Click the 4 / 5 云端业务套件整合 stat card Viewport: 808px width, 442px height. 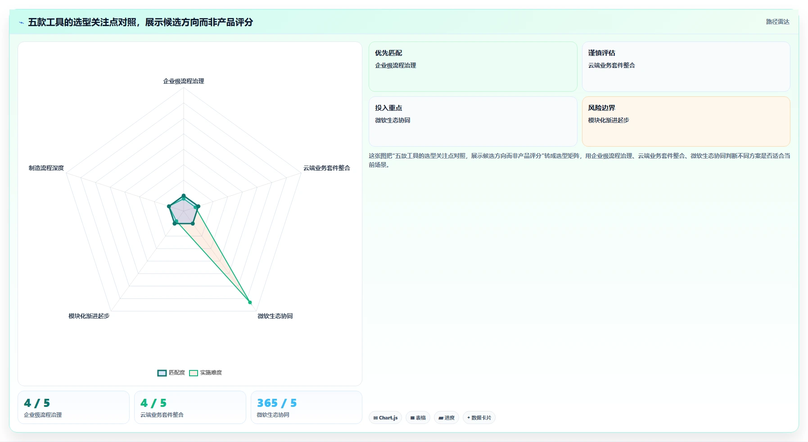click(x=190, y=407)
